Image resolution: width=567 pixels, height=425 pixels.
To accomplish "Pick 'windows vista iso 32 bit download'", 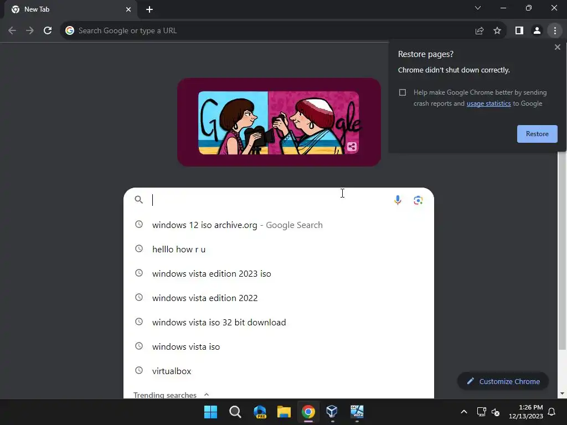I will click(x=279, y=322).
